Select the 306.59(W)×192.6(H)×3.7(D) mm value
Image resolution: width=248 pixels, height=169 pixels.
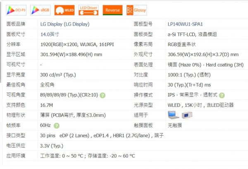pos(203,54)
